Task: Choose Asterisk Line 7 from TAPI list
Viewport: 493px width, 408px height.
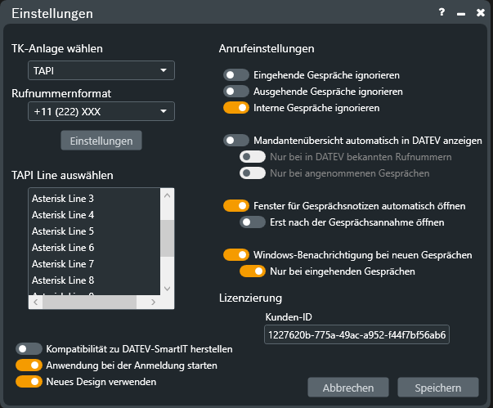Action: point(63,264)
